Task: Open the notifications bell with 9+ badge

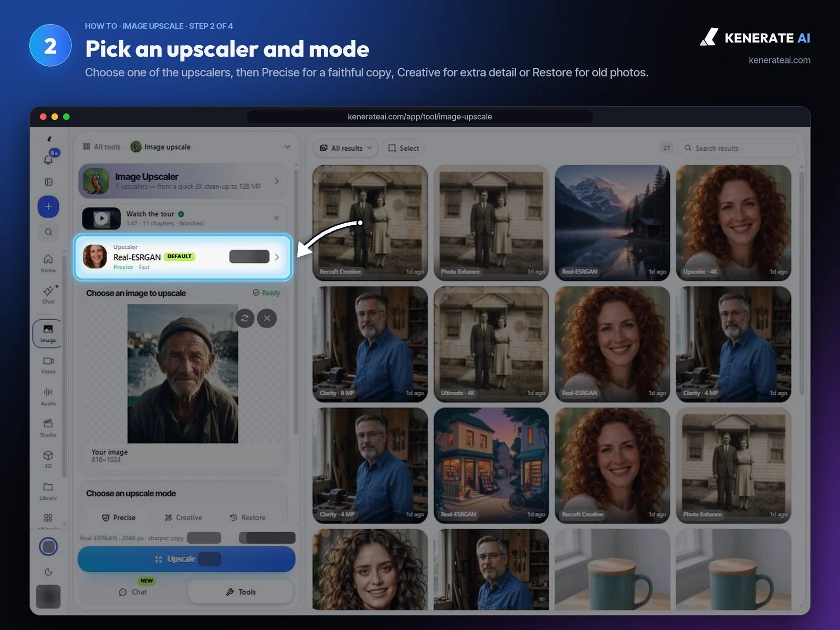Action: [x=48, y=159]
